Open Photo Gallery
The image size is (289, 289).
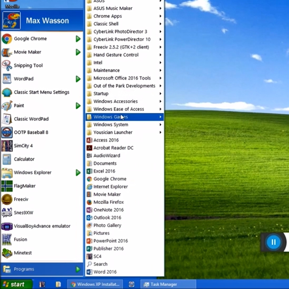tap(125, 225)
